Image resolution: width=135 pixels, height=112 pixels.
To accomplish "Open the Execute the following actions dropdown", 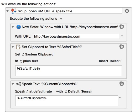I will [x=61, y=19].
